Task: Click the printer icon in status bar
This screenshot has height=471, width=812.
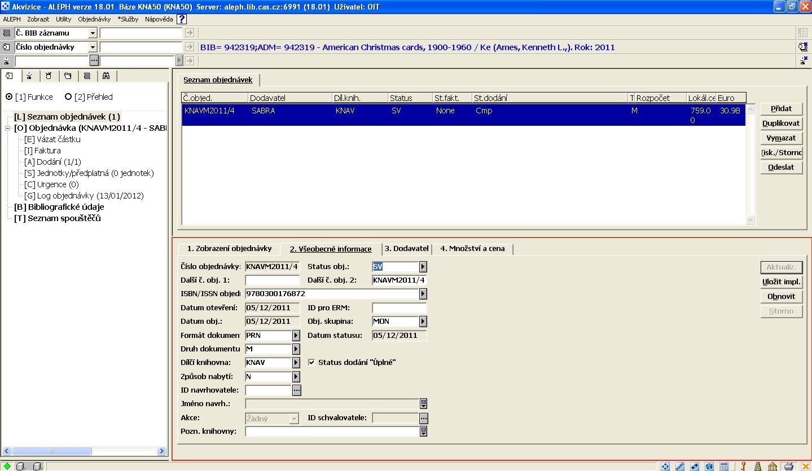Action: click(788, 466)
